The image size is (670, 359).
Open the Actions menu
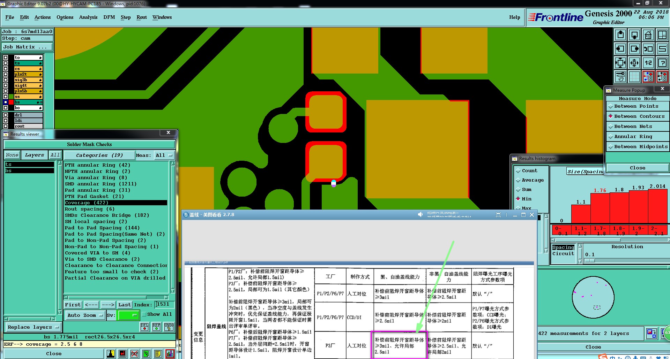pos(43,17)
